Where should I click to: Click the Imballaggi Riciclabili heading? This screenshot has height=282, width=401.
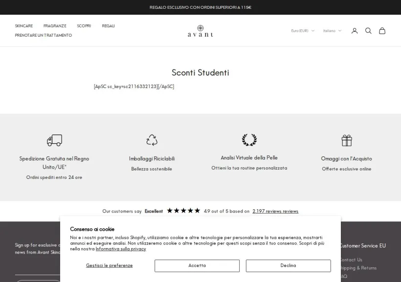point(152,158)
